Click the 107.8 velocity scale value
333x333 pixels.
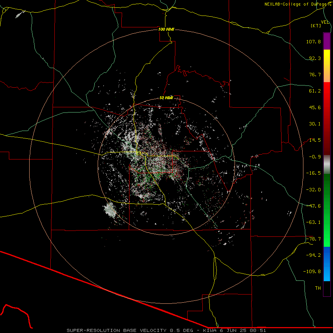313,41
